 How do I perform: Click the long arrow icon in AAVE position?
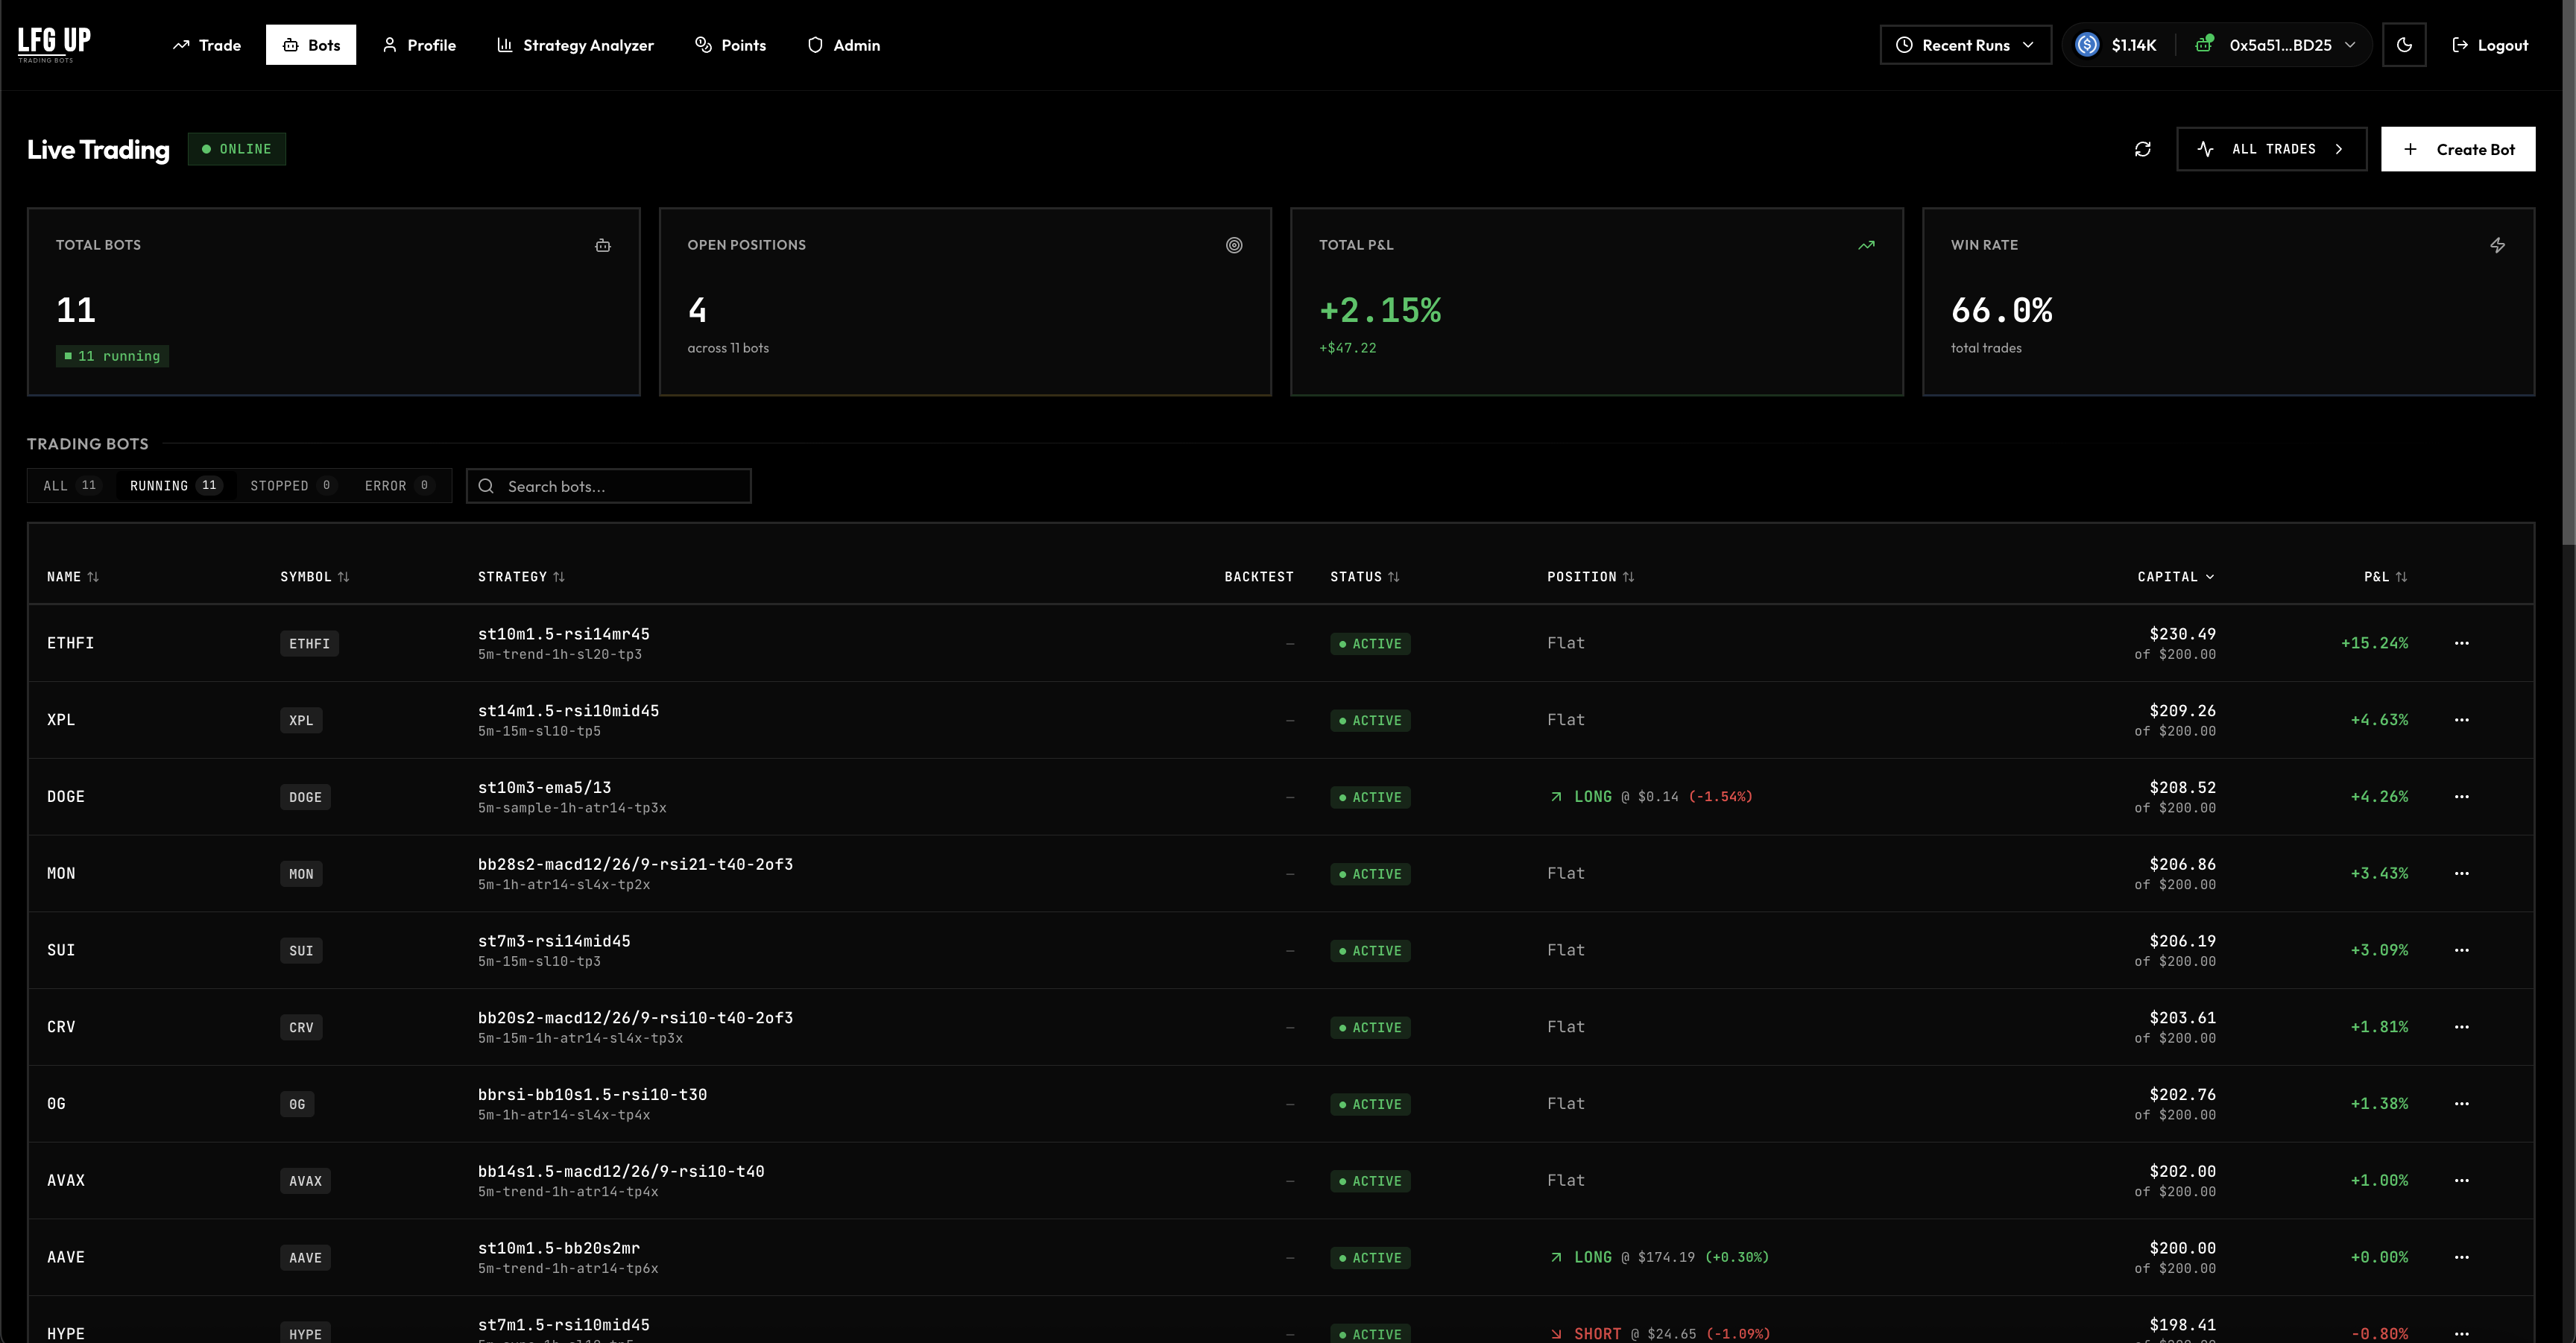(x=1556, y=1257)
